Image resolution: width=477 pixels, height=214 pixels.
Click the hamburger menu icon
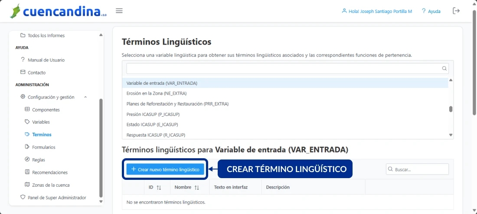119,11
